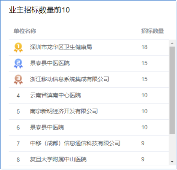Click the bronze third-place medal icon
This screenshot has height=170, width=177.
(x=18, y=79)
